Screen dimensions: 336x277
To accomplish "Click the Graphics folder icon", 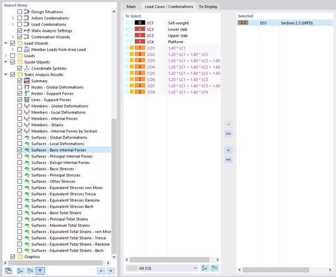I will (x=20, y=256).
